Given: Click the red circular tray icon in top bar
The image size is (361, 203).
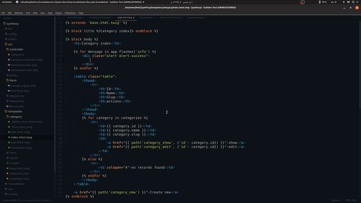Looking at the screenshot, I should pos(302,2).
